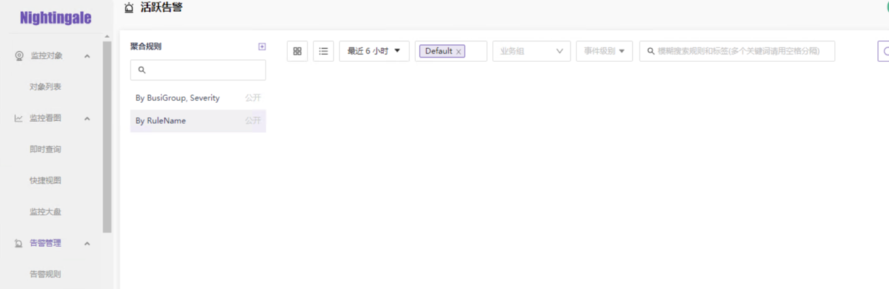
Task: Focus the aggregation rule search field
Action: (198, 70)
